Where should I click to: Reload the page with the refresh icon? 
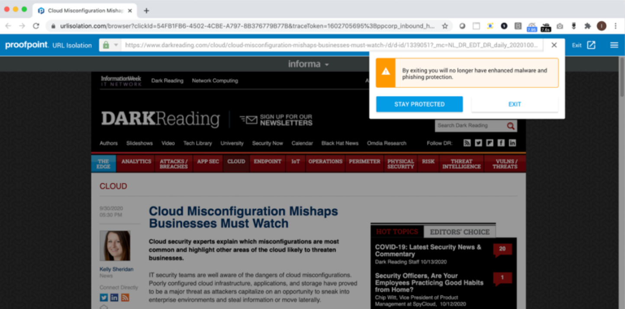pyautogui.click(x=36, y=26)
